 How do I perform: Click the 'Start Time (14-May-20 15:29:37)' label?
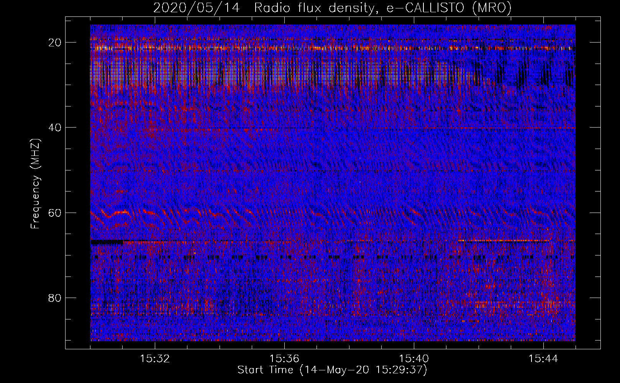(332, 370)
